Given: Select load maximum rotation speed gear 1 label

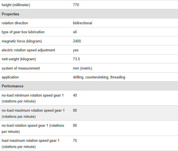Looking at the screenshot, I should click(31, 143).
